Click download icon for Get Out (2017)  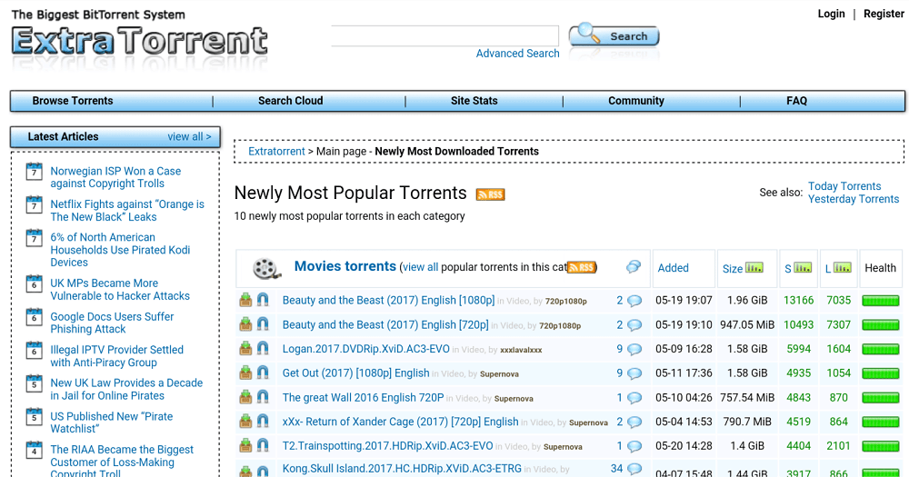click(x=245, y=373)
